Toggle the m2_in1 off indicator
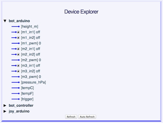 tap(18, 49)
